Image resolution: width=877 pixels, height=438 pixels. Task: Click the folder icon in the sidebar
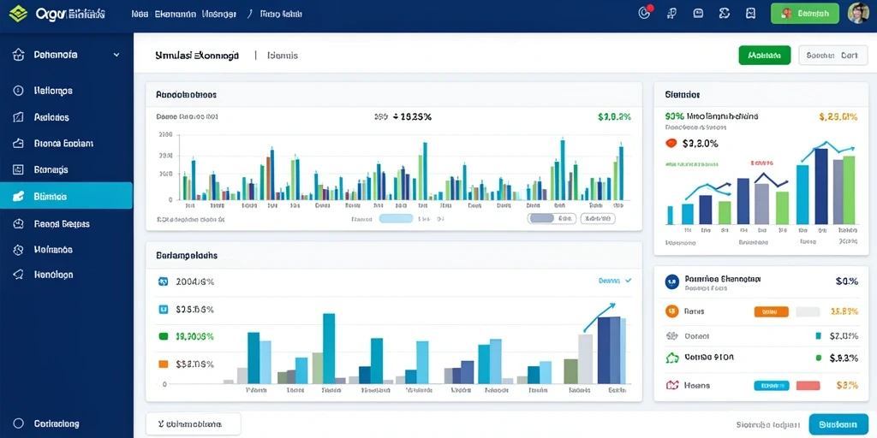click(18, 144)
